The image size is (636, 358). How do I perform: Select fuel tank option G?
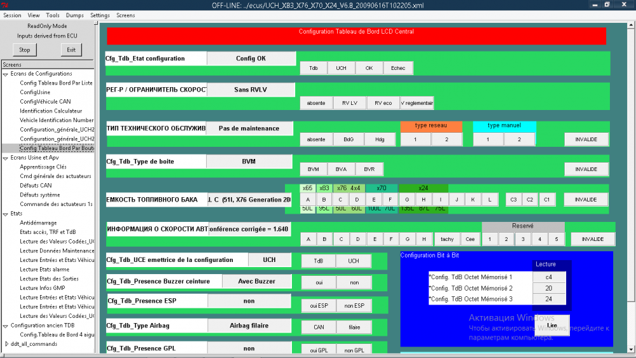click(x=407, y=200)
